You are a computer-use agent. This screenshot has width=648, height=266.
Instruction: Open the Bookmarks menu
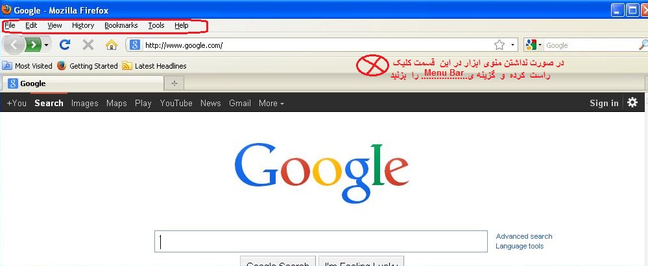[x=121, y=26]
